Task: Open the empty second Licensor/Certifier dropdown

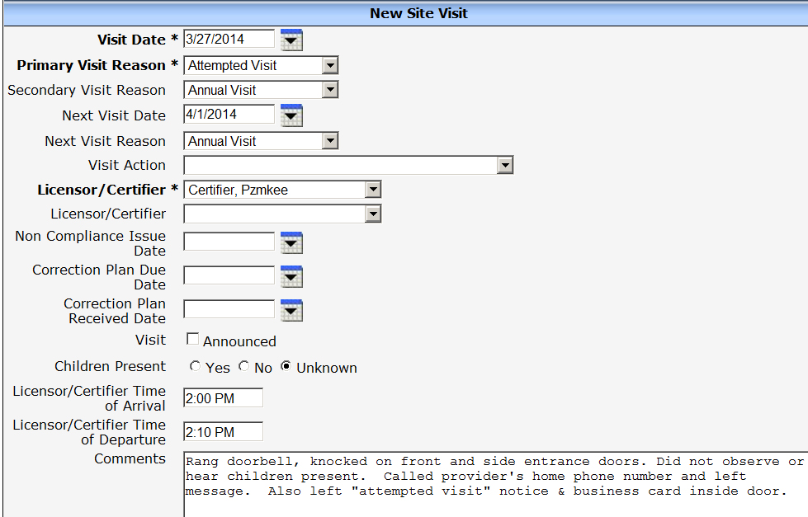Action: coord(373,214)
